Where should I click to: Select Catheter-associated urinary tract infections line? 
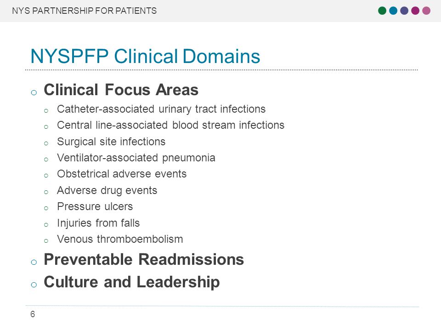161,109
